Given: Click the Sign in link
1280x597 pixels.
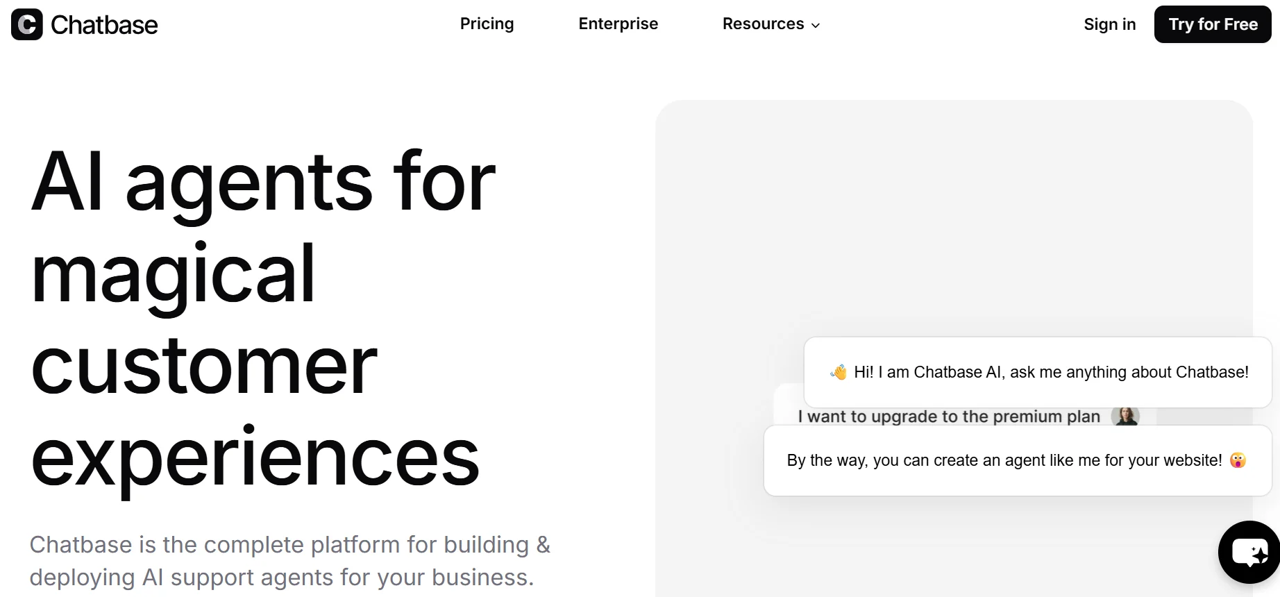Looking at the screenshot, I should (x=1109, y=24).
